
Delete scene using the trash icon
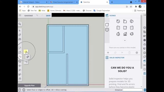click(x=129, y=53)
